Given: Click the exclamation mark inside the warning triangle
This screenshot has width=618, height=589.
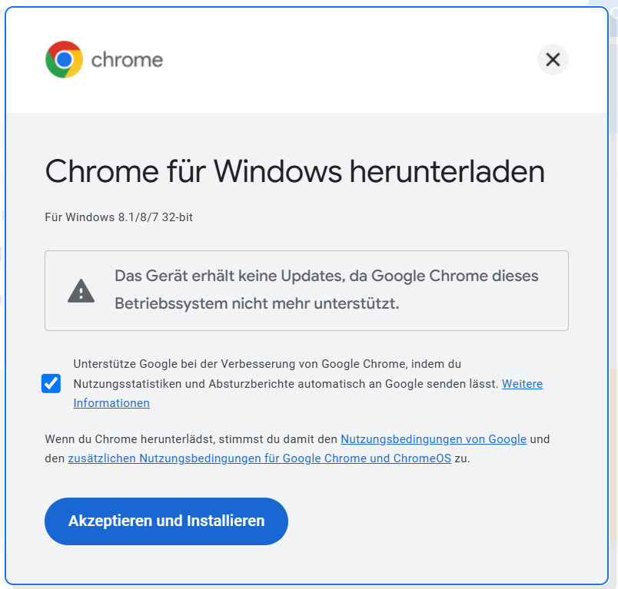Looking at the screenshot, I should pyautogui.click(x=80, y=293).
